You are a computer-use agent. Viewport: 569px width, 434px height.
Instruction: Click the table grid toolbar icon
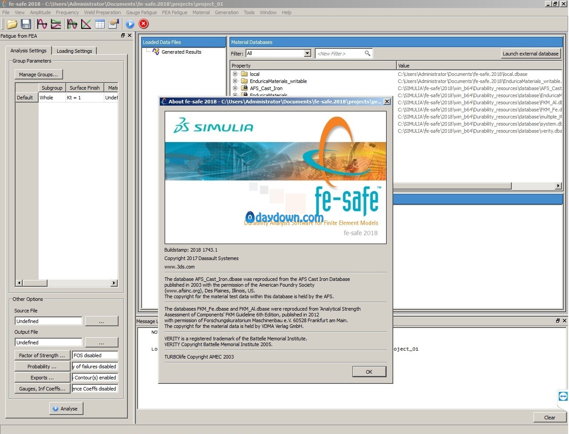100,24
